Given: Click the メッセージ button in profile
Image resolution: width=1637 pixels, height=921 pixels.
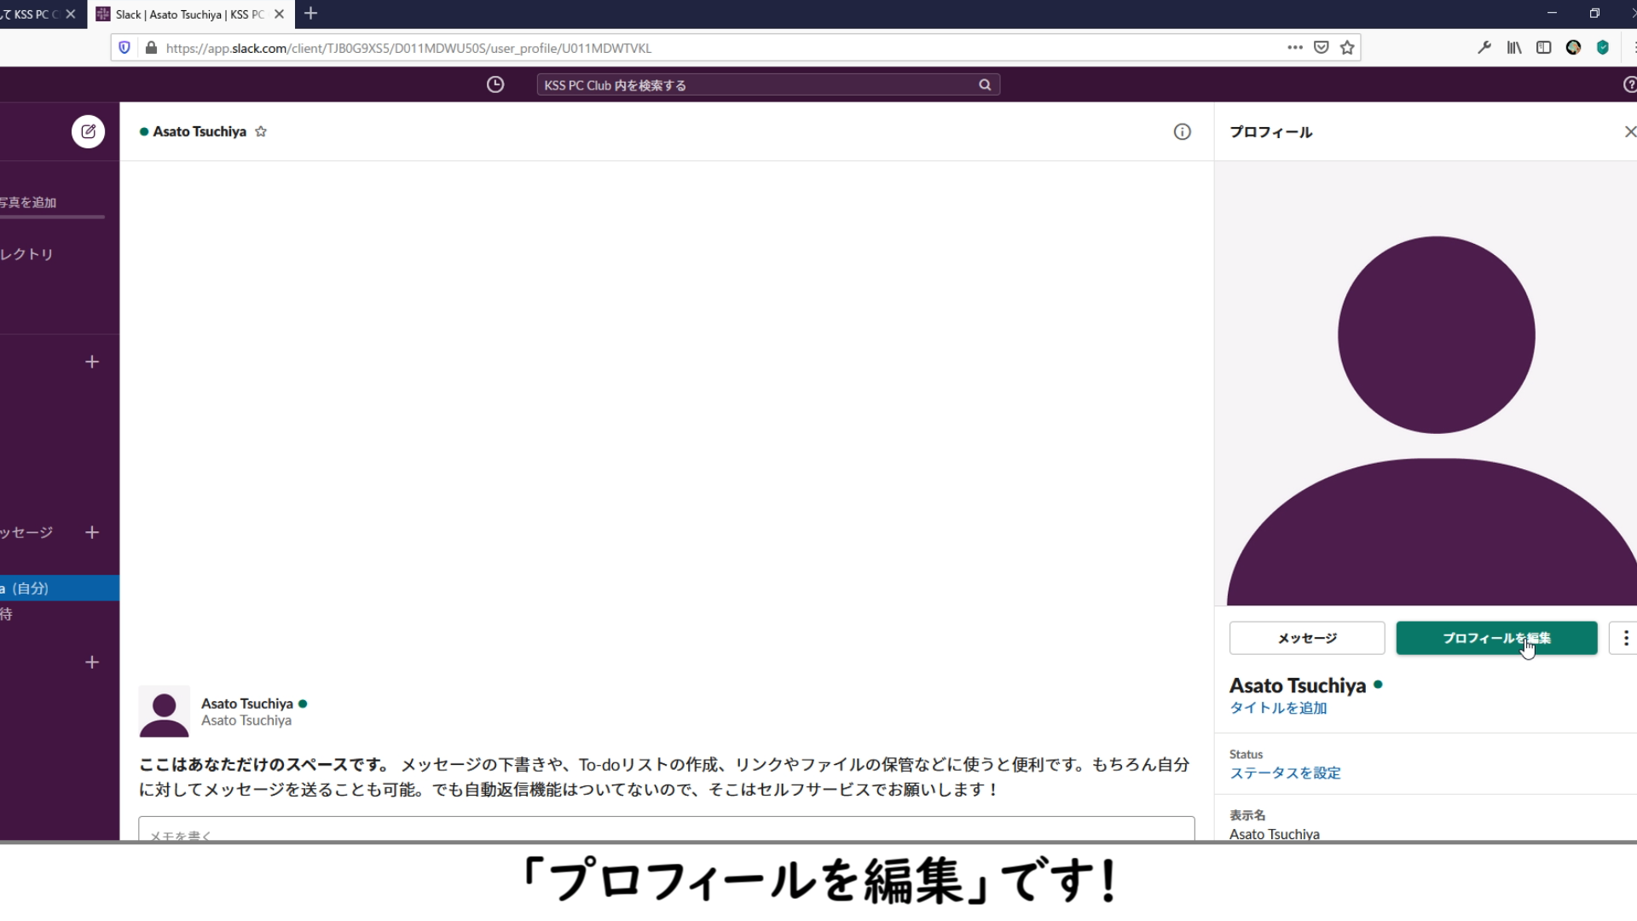Looking at the screenshot, I should [x=1306, y=638].
